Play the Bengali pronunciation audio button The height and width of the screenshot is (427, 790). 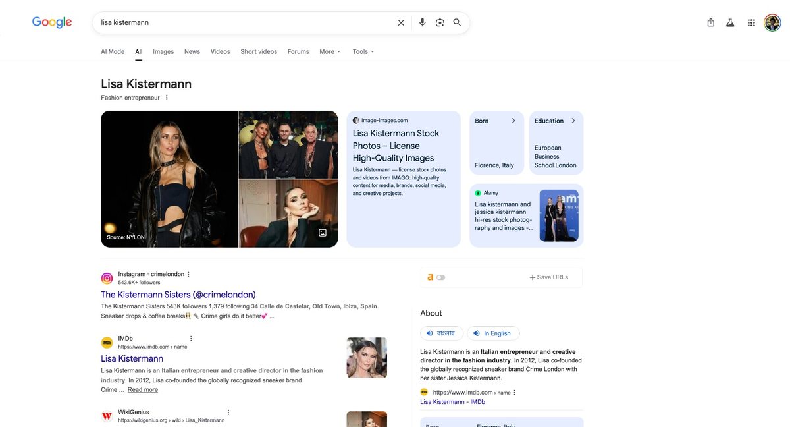point(442,333)
